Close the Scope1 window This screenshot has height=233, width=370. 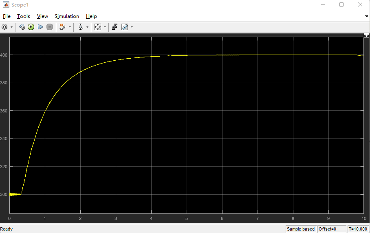coord(360,5)
